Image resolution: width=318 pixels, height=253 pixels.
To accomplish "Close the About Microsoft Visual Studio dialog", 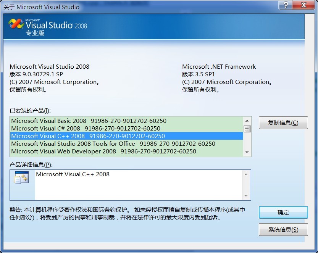I will click(303, 5).
